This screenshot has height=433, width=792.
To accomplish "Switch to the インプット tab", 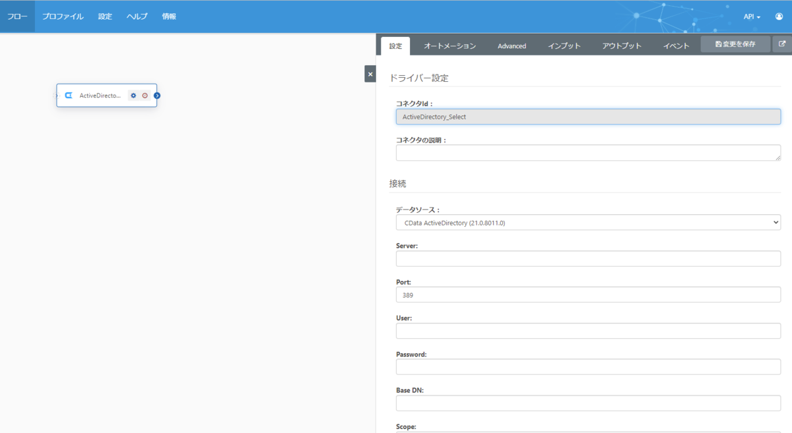I will (x=564, y=46).
